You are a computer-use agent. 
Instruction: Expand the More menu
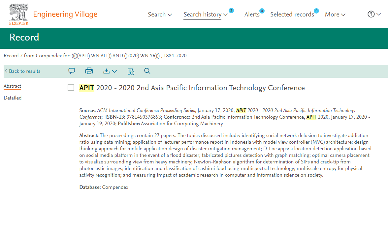tap(335, 14)
